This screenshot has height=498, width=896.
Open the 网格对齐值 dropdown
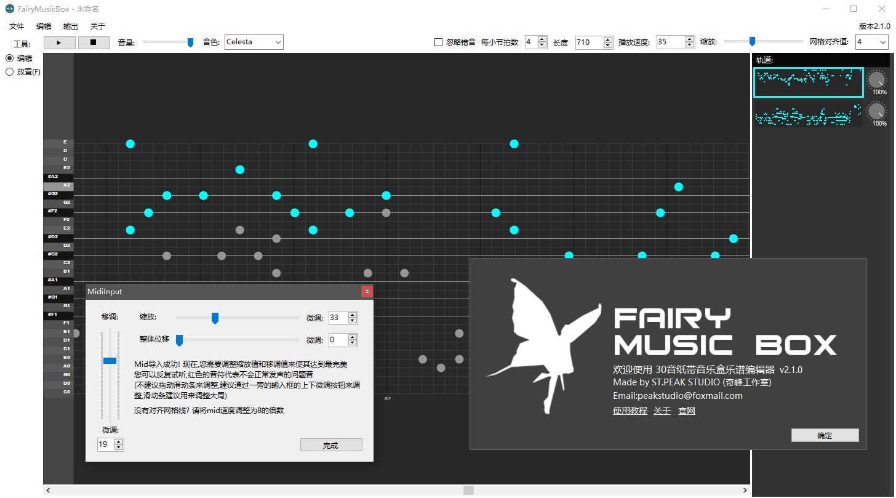[871, 42]
